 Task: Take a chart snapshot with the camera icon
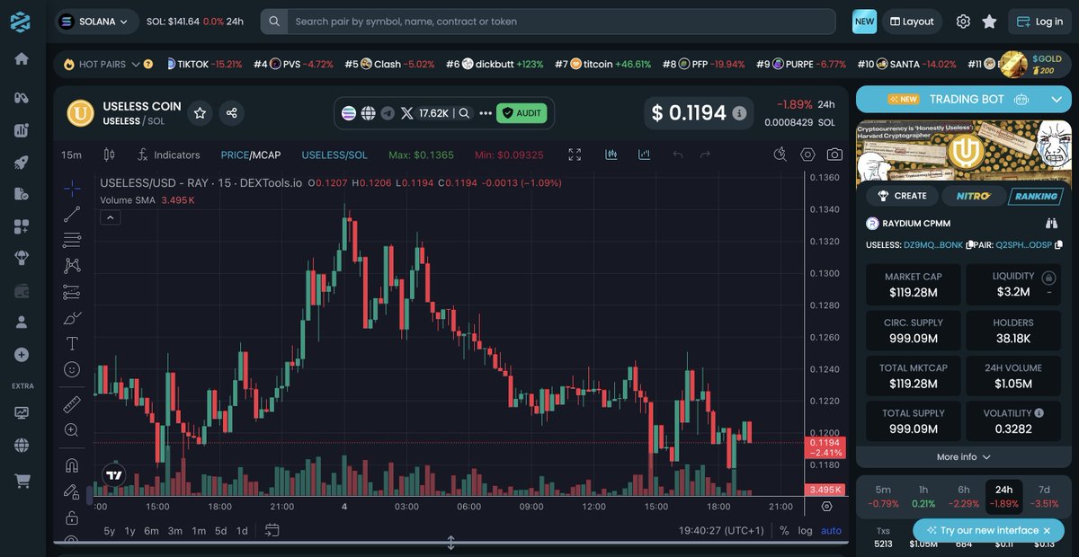click(834, 155)
